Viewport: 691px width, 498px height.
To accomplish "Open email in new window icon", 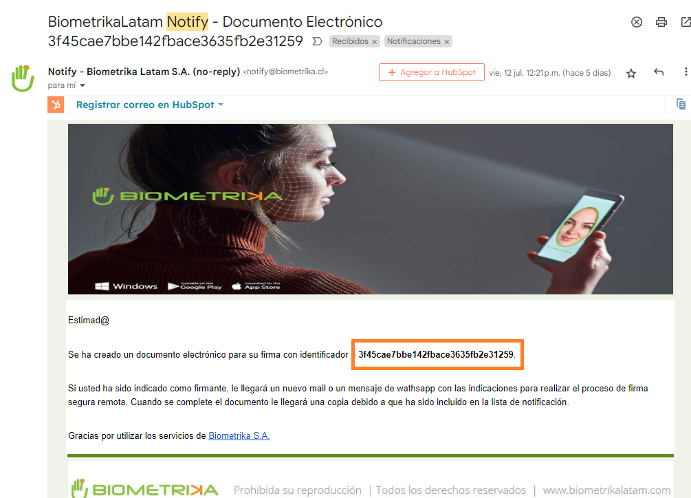I will [x=685, y=22].
